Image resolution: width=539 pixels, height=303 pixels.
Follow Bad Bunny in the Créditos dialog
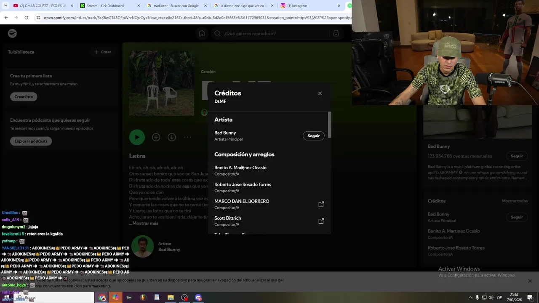tap(314, 136)
